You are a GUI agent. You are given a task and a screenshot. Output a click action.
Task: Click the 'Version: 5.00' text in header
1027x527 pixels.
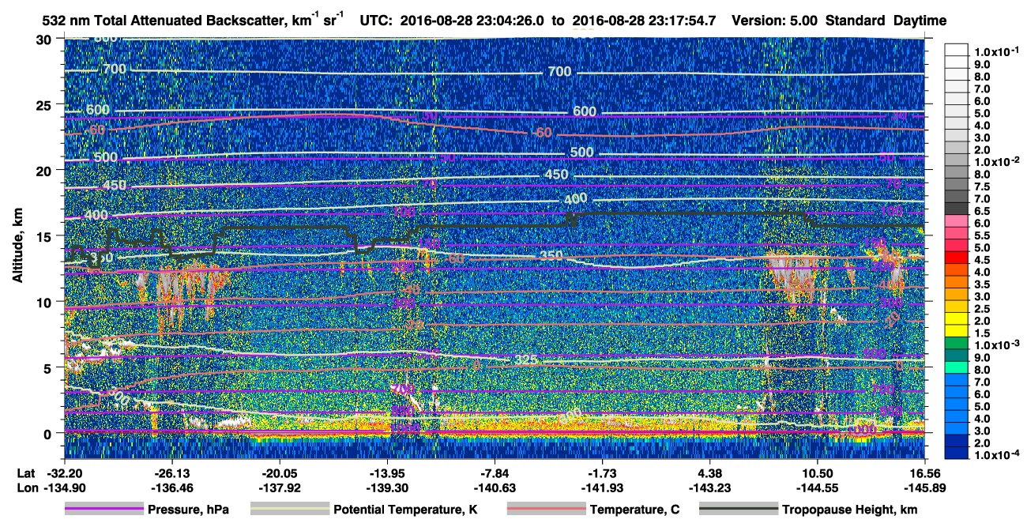(774, 21)
